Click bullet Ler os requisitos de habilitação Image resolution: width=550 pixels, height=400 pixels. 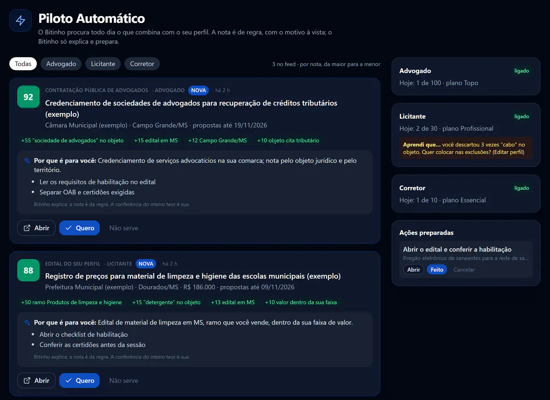pyautogui.click(x=97, y=182)
